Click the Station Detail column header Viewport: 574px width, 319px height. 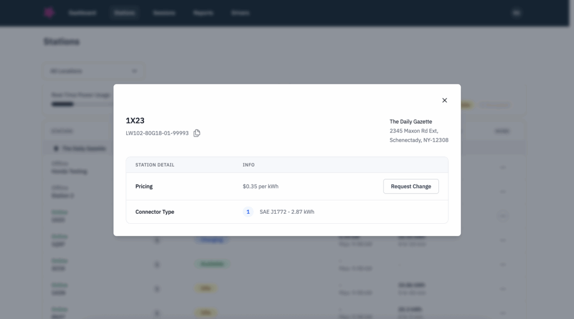(x=155, y=165)
